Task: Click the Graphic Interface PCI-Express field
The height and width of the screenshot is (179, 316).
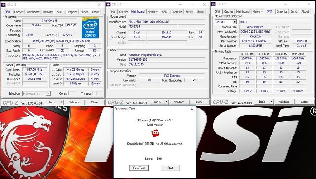Action: click(172, 76)
